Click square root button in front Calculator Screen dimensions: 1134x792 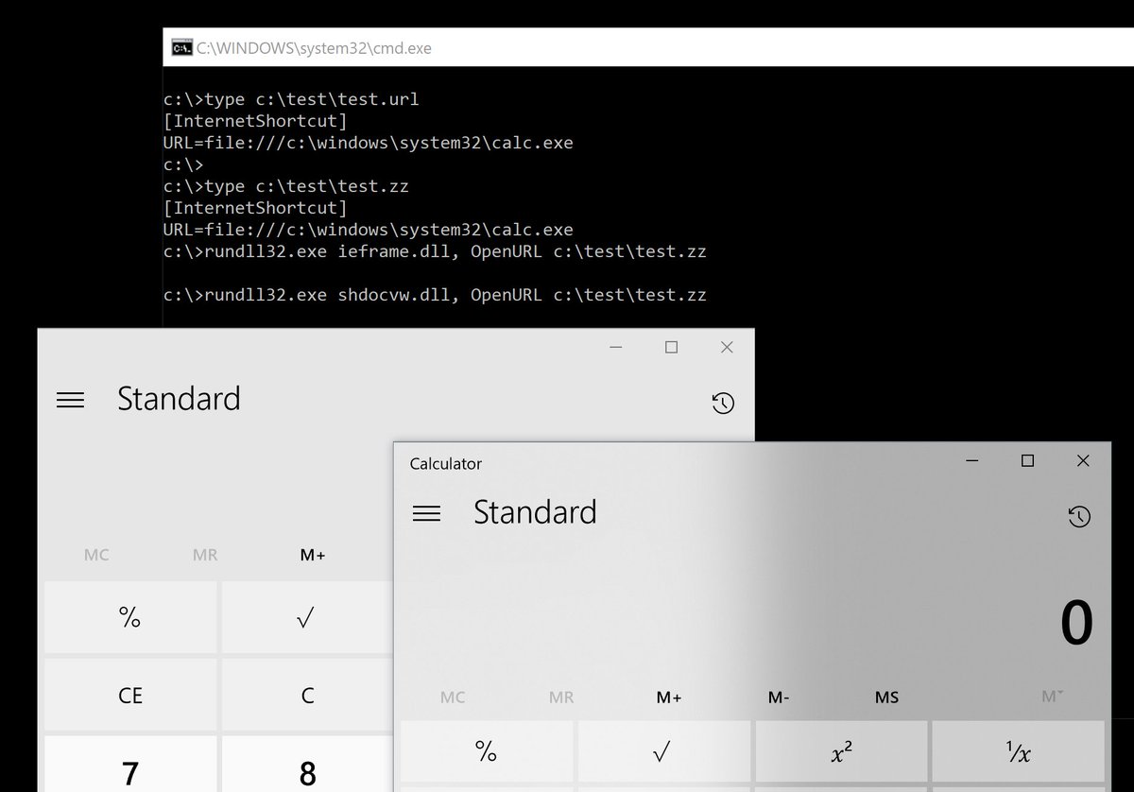coord(663,751)
